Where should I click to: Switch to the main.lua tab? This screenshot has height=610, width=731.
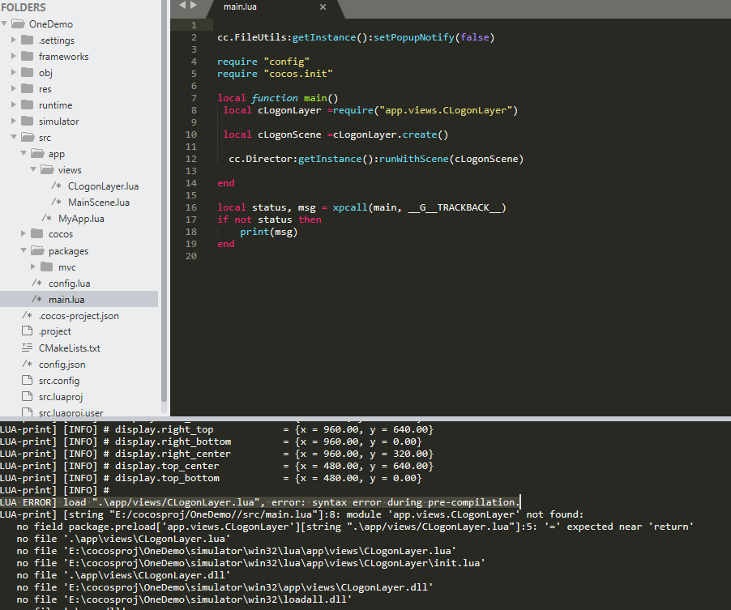click(x=240, y=7)
